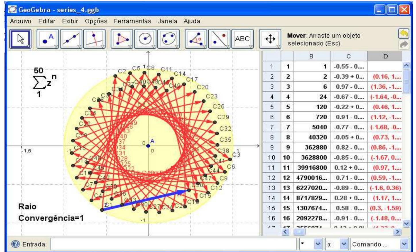Open the Janela menu
Screen dimensions: 416x252
167,21
